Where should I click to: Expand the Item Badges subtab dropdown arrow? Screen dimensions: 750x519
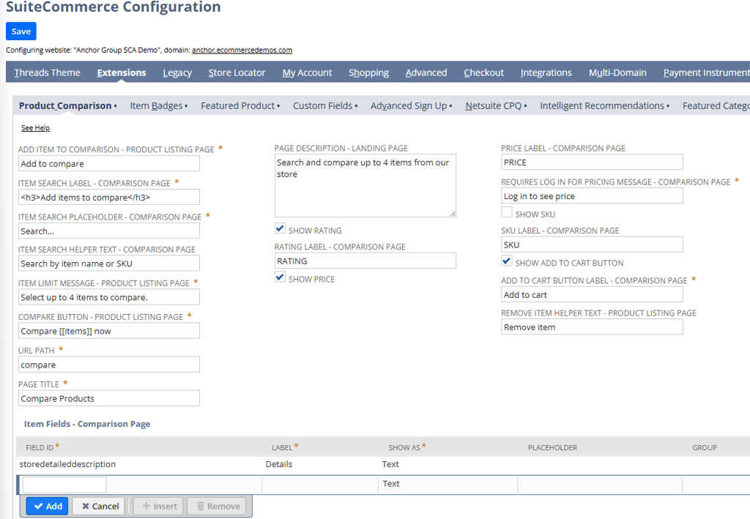tap(187, 105)
